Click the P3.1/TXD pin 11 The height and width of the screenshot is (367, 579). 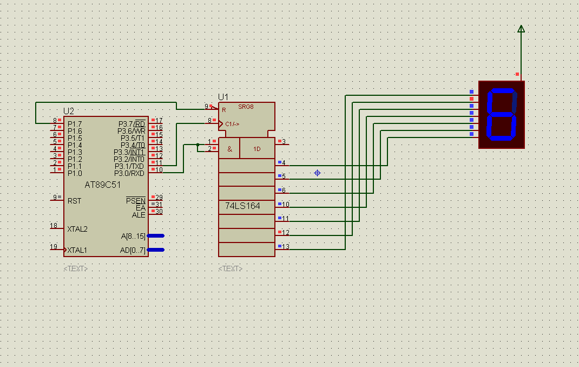(156, 165)
